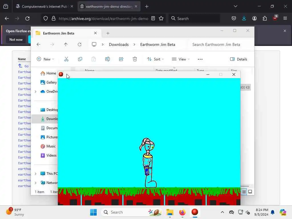
Task: Open Firefox list all tabs dropdown
Action: point(236,7)
